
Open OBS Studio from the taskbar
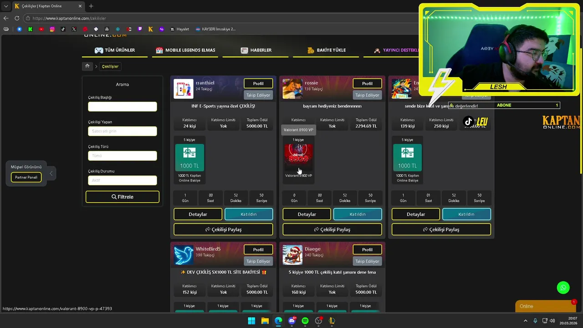pyautogui.click(x=318, y=321)
